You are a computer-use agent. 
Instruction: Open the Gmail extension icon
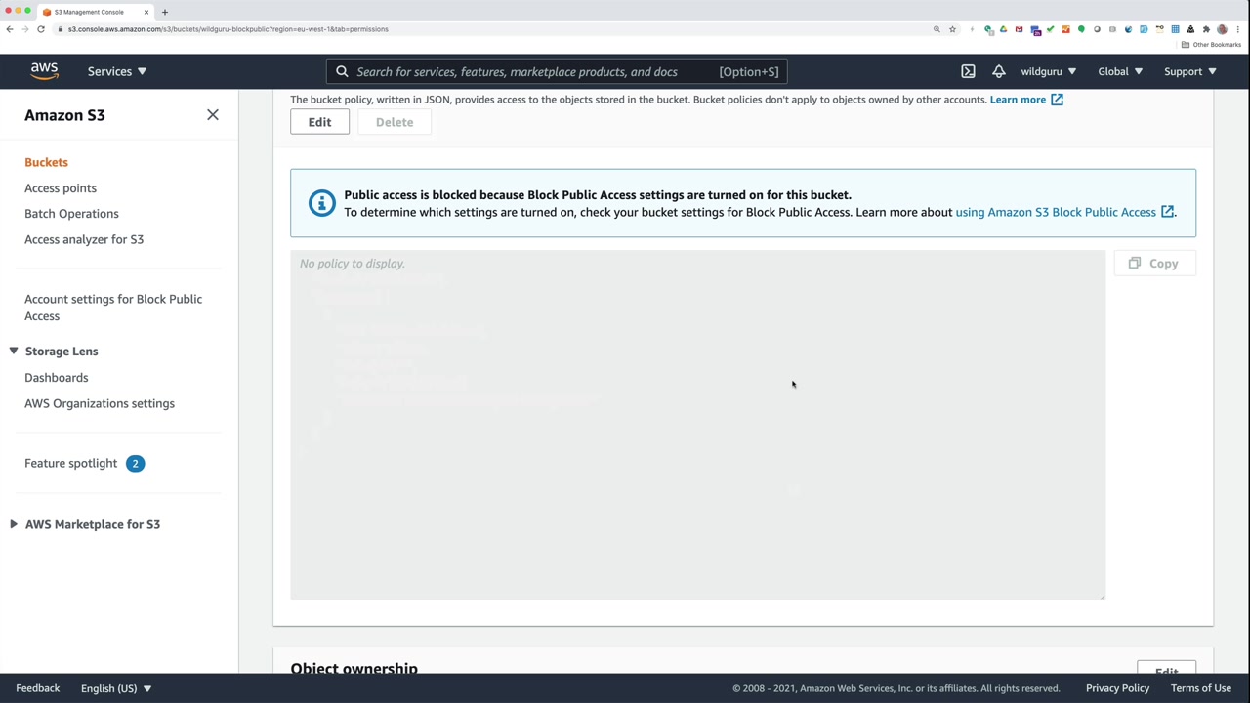tap(1019, 29)
